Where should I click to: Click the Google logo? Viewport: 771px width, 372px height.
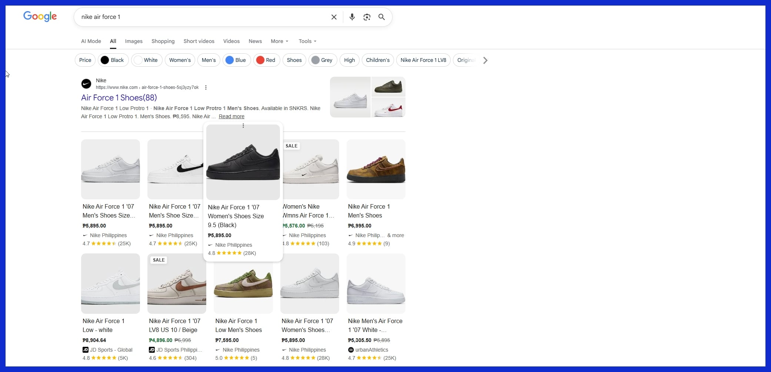tap(40, 16)
